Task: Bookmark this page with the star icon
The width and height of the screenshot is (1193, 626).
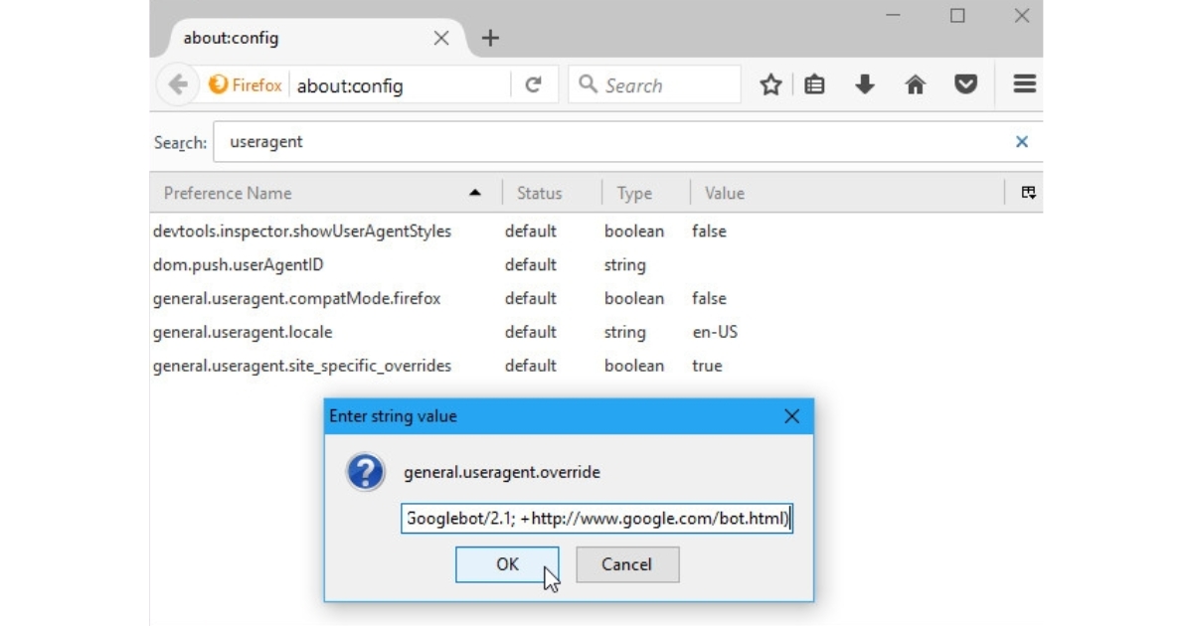Action: (x=770, y=85)
